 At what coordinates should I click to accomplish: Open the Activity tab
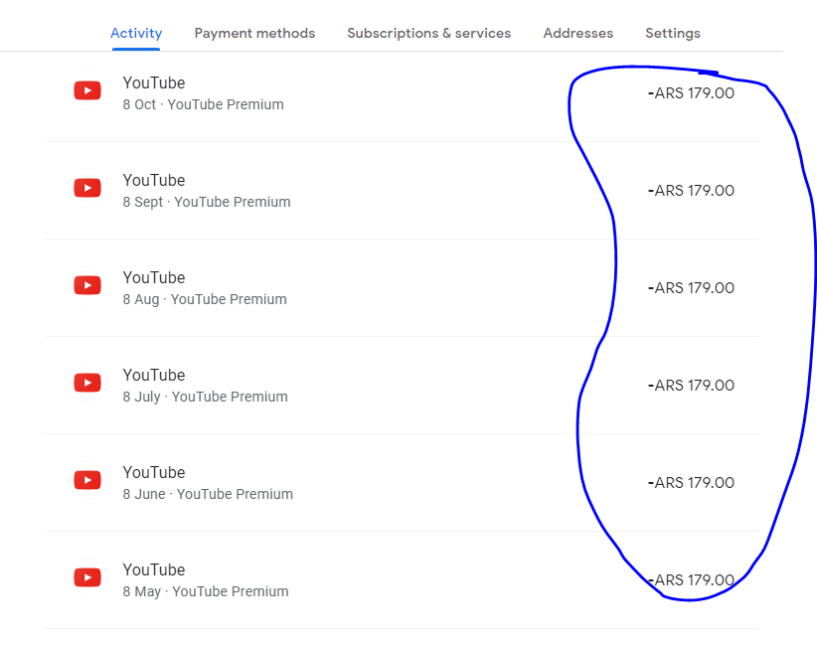pos(136,34)
